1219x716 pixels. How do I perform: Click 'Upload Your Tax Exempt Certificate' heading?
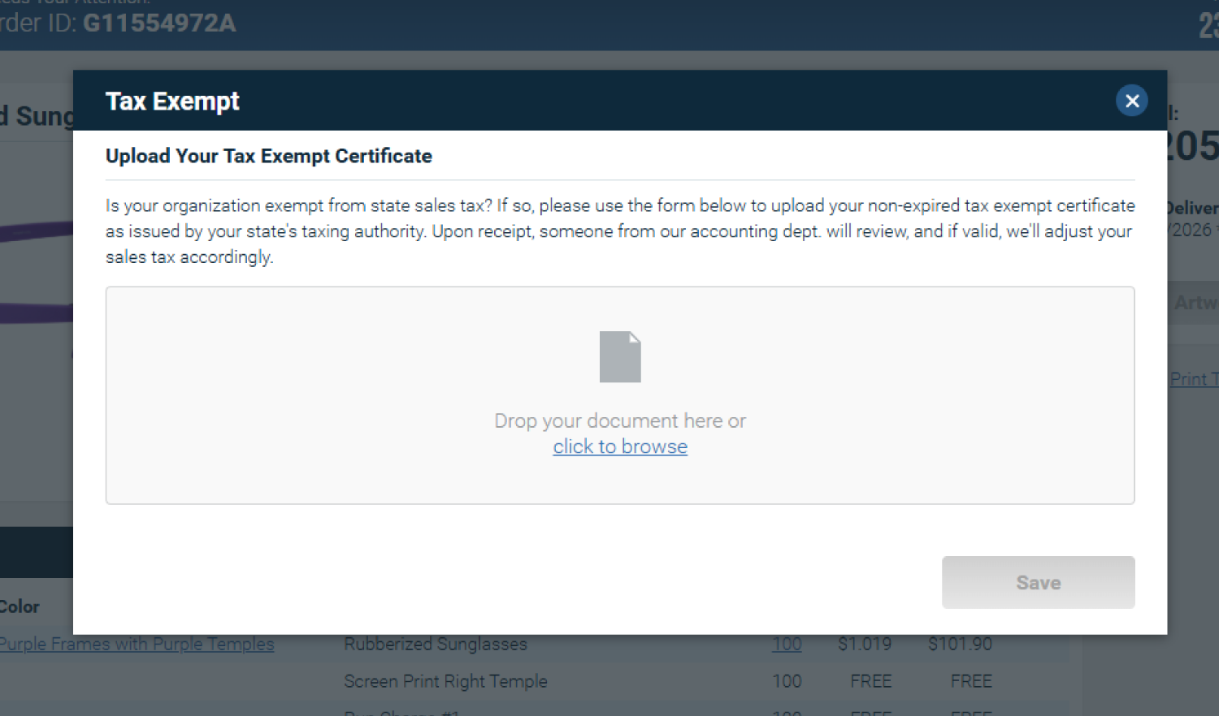pyautogui.click(x=269, y=156)
